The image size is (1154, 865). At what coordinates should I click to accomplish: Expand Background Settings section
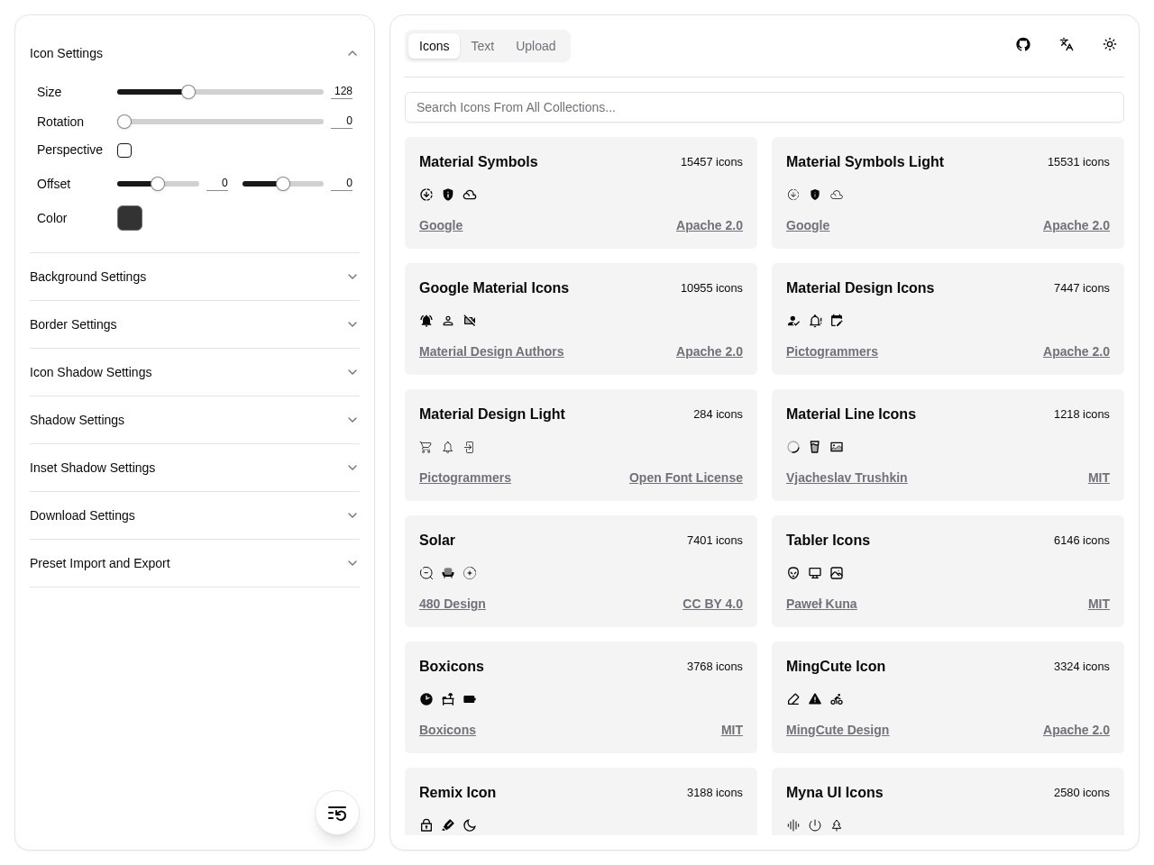coord(195,277)
